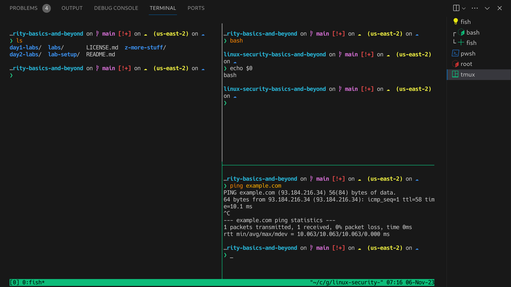Open the split terminal dropdown arrow

[x=464, y=8]
